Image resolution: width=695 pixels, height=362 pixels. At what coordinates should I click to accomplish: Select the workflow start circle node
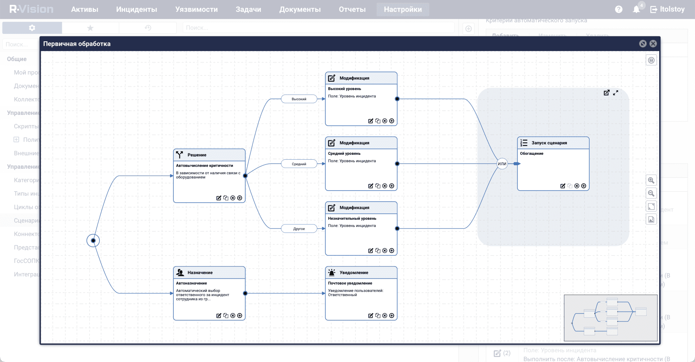tap(93, 241)
